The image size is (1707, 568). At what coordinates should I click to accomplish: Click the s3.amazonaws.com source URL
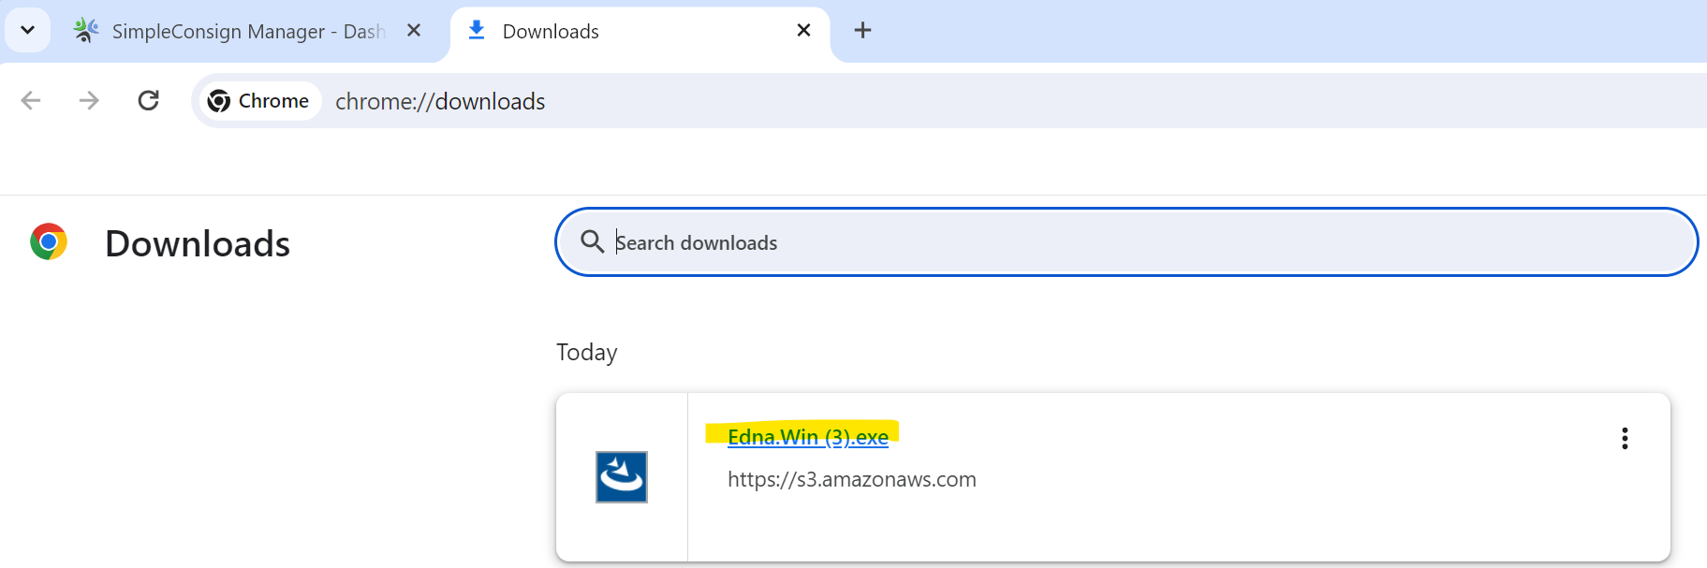tap(851, 480)
